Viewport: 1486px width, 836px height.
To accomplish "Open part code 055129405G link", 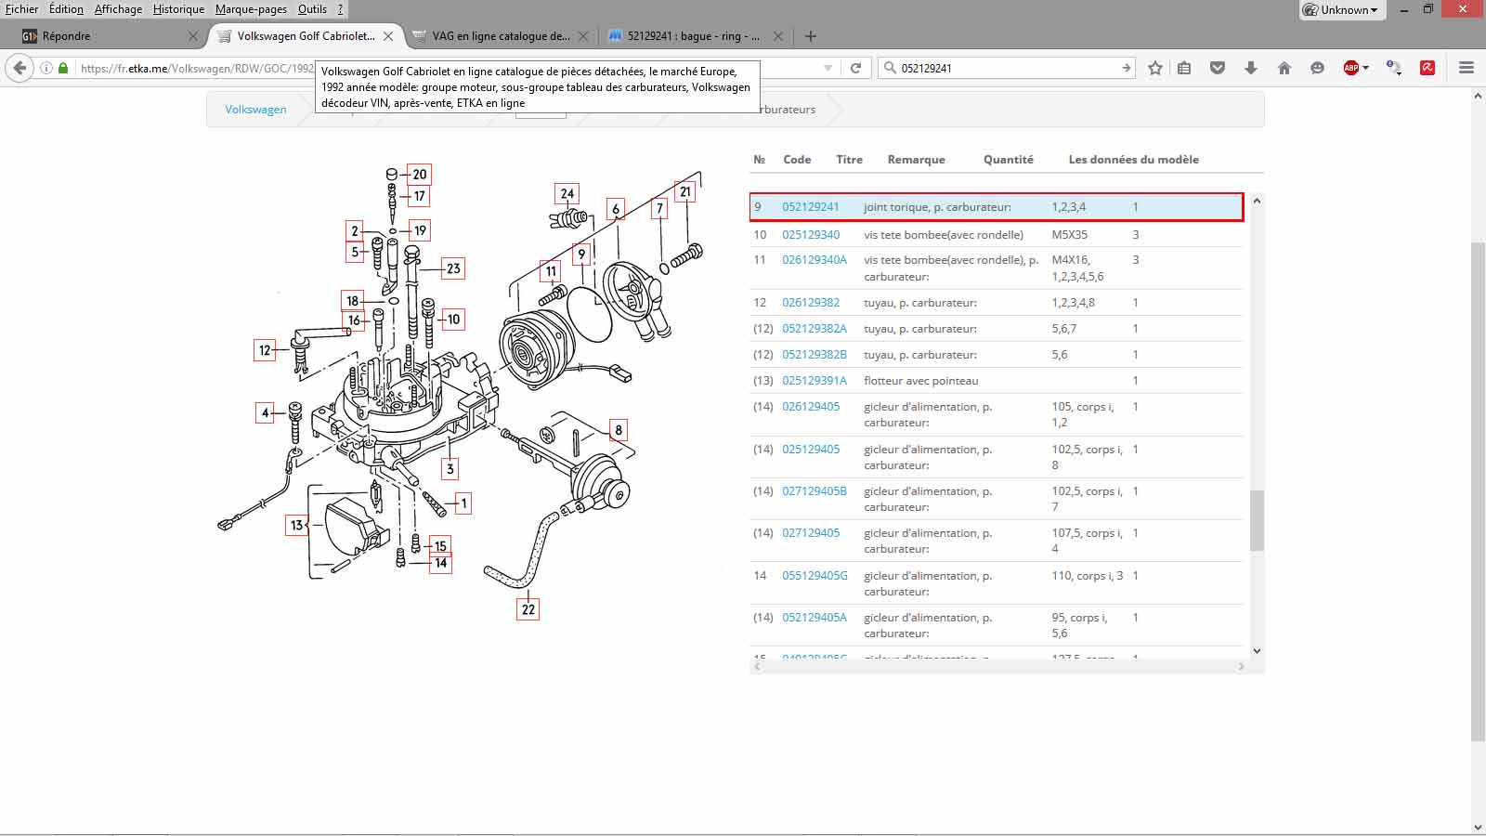I will pyautogui.click(x=815, y=576).
